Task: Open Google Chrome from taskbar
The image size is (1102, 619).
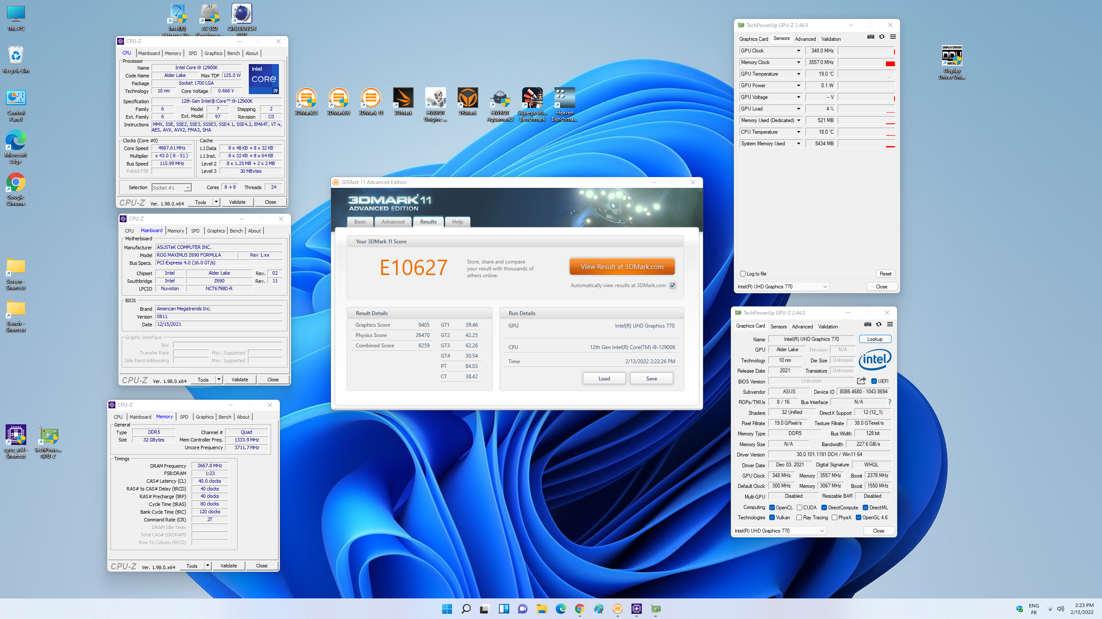Action: click(x=579, y=609)
